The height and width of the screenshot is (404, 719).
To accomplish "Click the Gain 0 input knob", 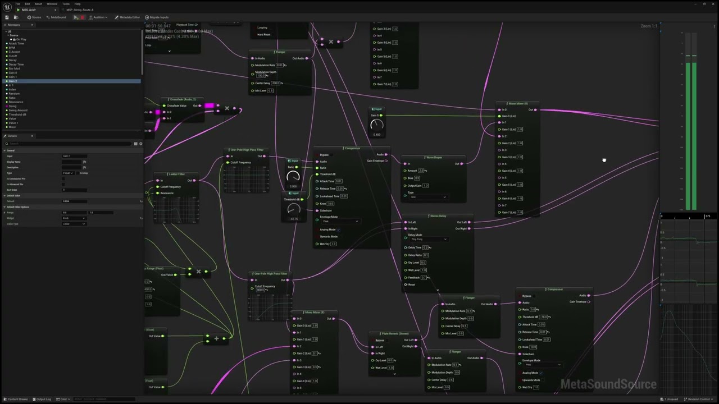I will (376, 124).
